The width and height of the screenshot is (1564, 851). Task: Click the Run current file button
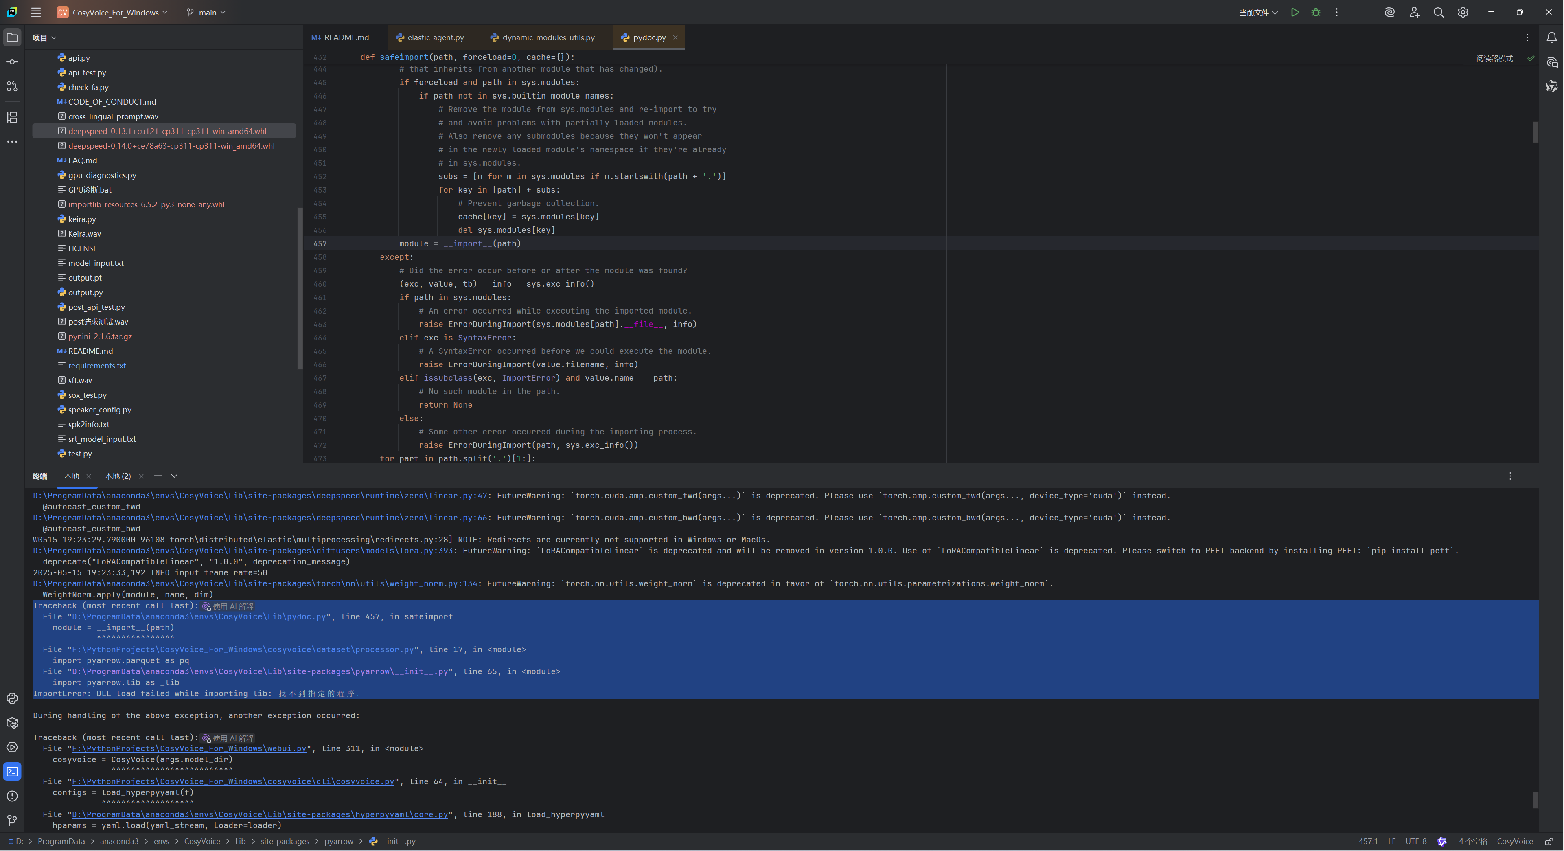(1295, 12)
